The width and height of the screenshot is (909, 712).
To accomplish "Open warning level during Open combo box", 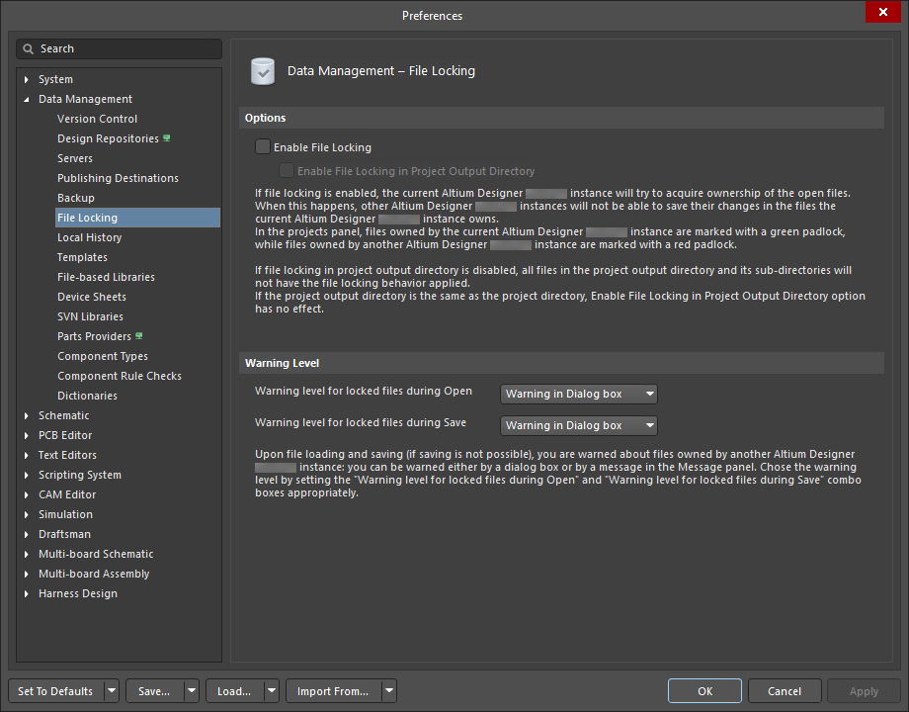I will [x=579, y=394].
